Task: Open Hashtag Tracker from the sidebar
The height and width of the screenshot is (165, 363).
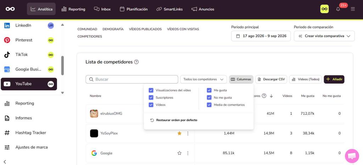Action: click(x=30, y=133)
